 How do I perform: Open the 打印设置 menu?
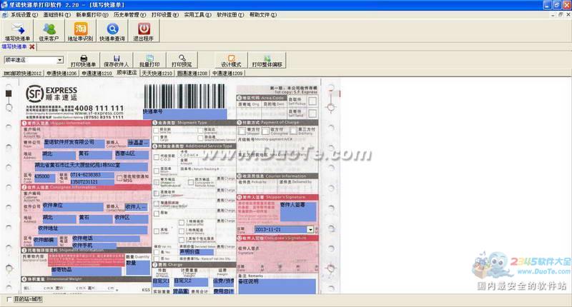pyautogui.click(x=165, y=15)
